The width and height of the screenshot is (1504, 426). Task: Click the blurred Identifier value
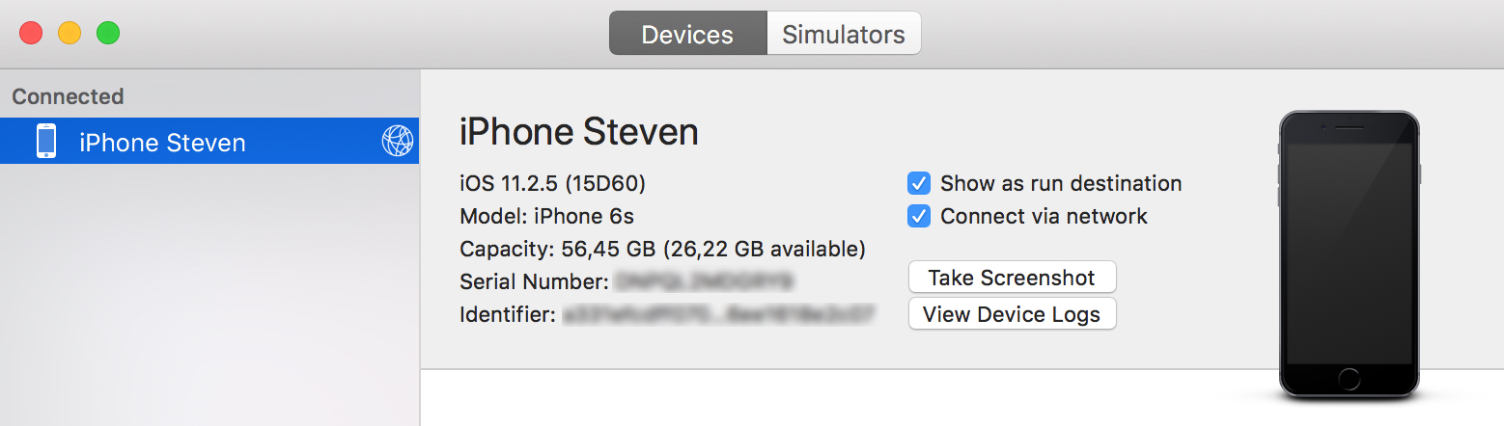click(x=719, y=314)
